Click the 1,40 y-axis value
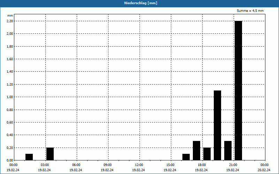Screen dimensions: 279x174 10,72
